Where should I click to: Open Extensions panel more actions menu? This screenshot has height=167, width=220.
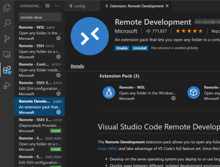57,6
